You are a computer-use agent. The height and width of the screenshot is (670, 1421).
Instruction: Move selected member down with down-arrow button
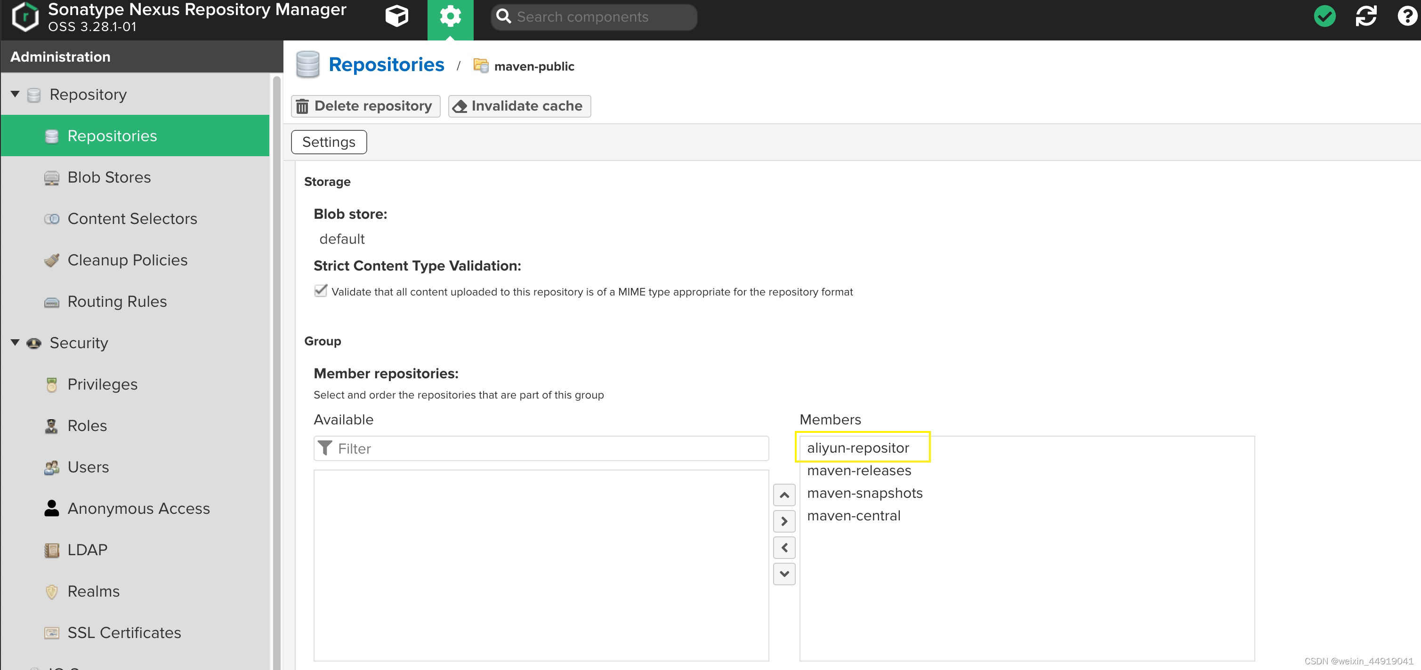(x=784, y=574)
